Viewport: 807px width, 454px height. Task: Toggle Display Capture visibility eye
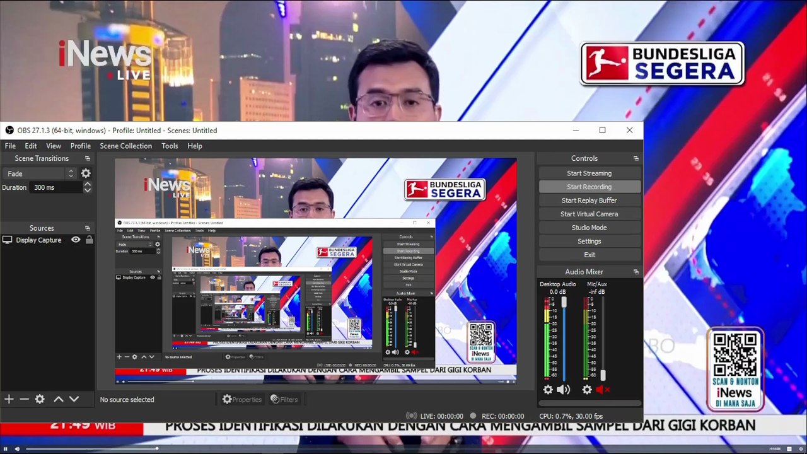pyautogui.click(x=76, y=240)
